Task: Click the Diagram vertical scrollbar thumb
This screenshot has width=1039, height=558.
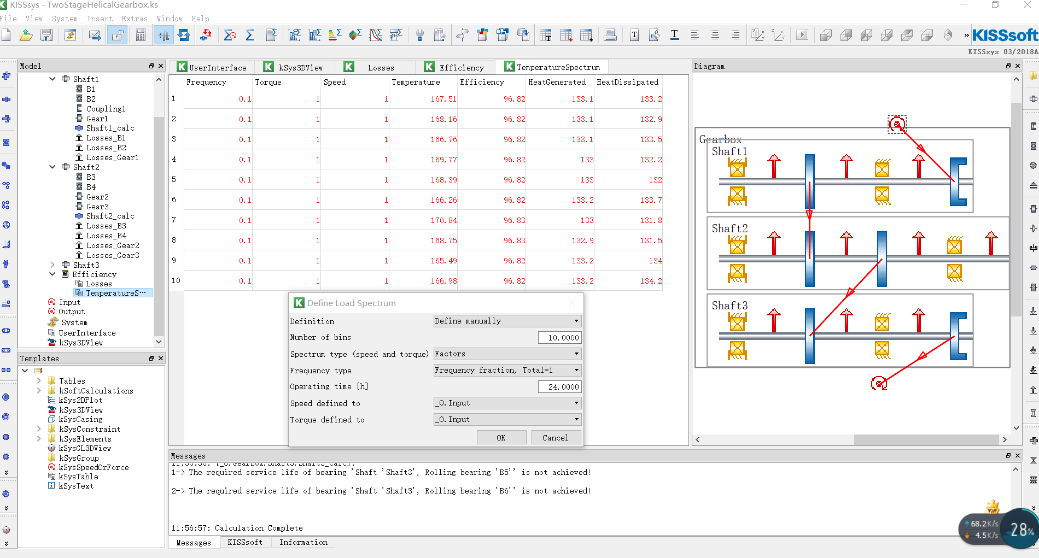Action: tap(1016, 209)
